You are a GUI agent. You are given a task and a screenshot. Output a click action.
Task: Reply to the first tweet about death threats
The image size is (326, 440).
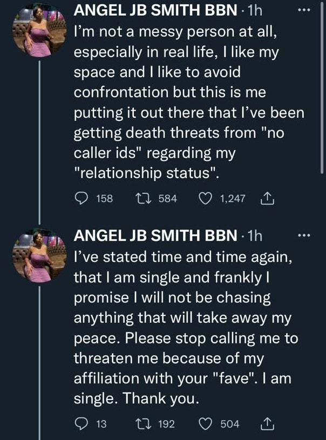point(82,198)
